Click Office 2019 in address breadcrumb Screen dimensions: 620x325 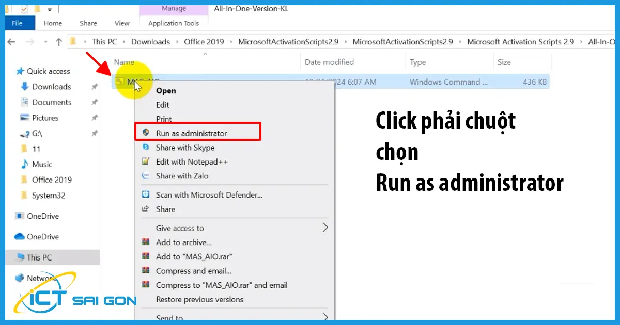coord(204,42)
